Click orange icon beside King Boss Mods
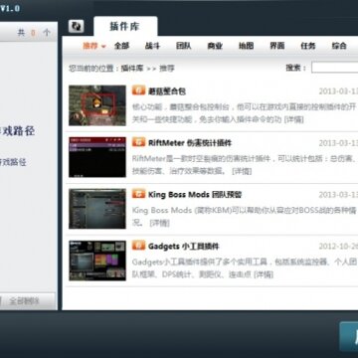 138,193
